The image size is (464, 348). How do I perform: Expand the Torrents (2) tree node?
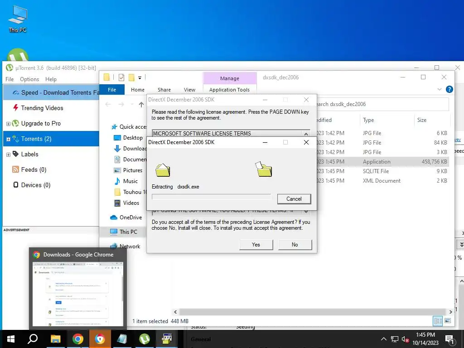click(x=8, y=139)
